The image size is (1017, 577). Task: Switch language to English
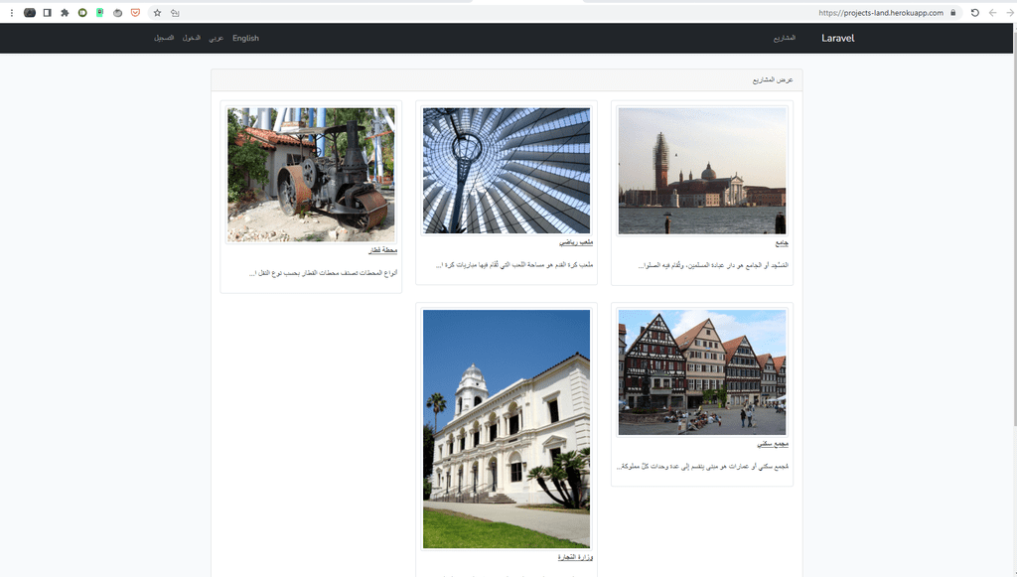[x=246, y=39]
